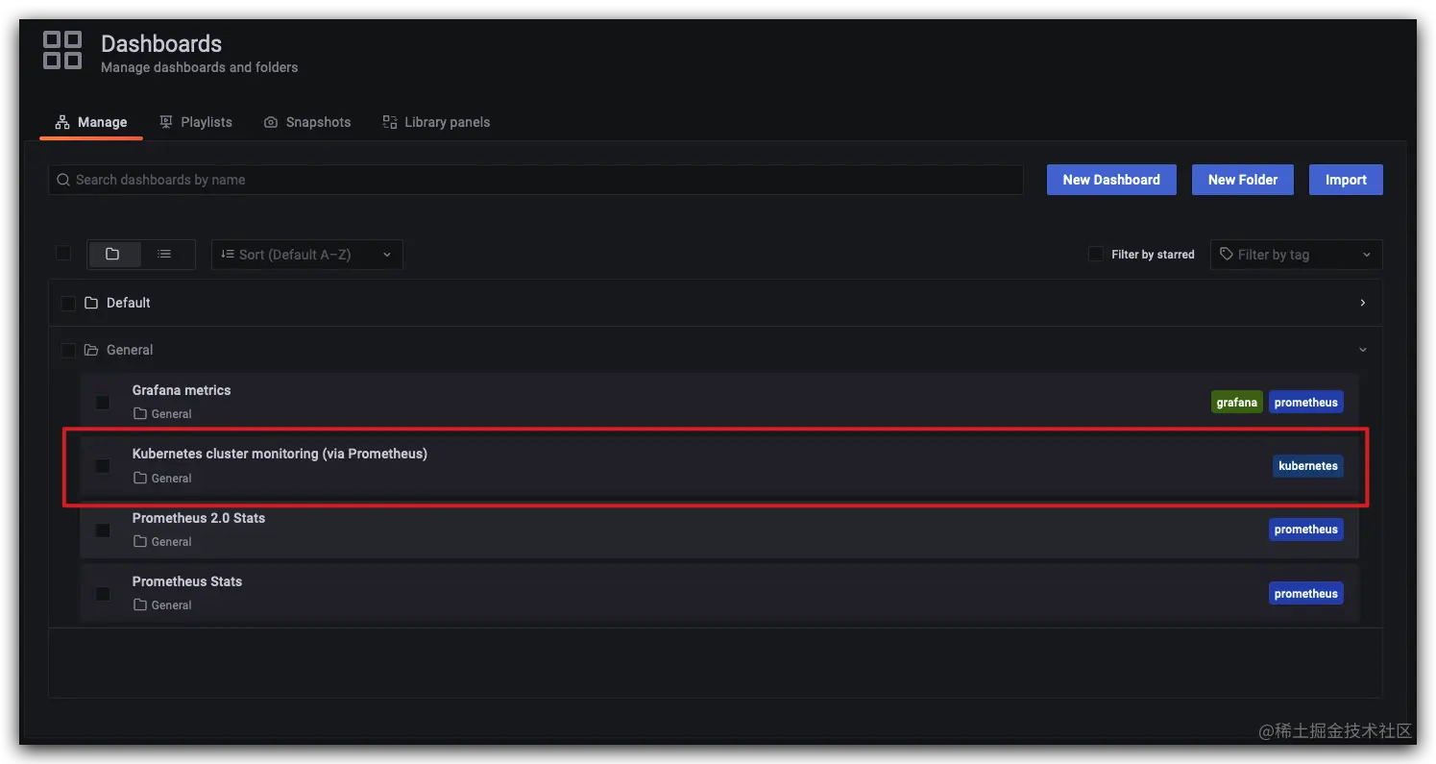Viewport: 1436px width, 764px height.
Task: Expand the Default folder chevron
Action: 1362,303
